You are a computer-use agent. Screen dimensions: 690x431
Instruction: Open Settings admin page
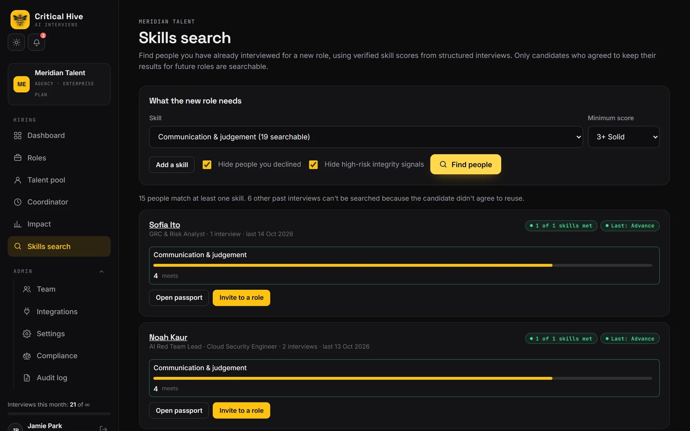(x=64, y=334)
